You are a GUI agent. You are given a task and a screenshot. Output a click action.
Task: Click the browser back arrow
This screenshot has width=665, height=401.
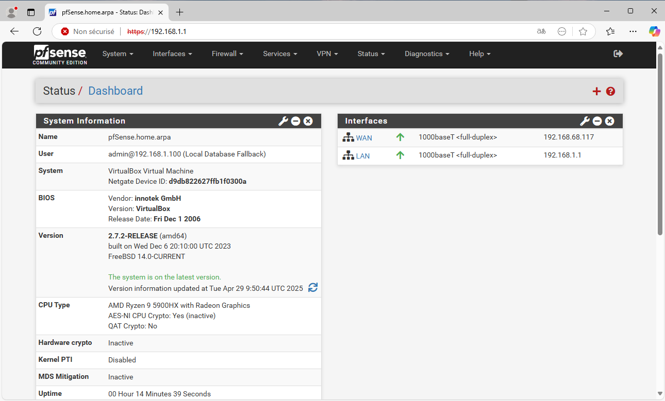coord(14,31)
